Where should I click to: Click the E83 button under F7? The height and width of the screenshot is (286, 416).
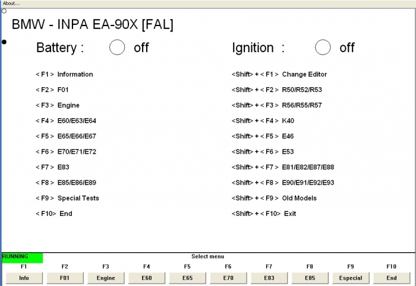(269, 278)
